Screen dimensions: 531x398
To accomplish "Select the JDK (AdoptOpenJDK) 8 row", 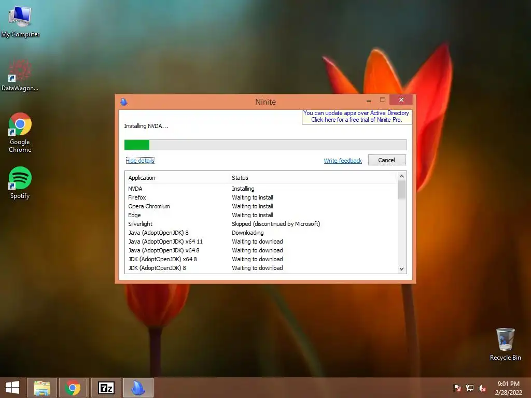I will pyautogui.click(x=261, y=268).
